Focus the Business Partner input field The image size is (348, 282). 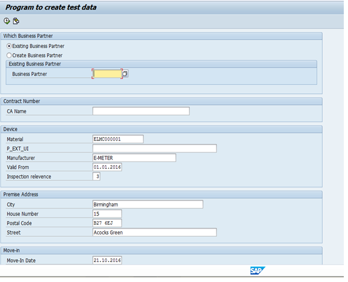pos(107,74)
